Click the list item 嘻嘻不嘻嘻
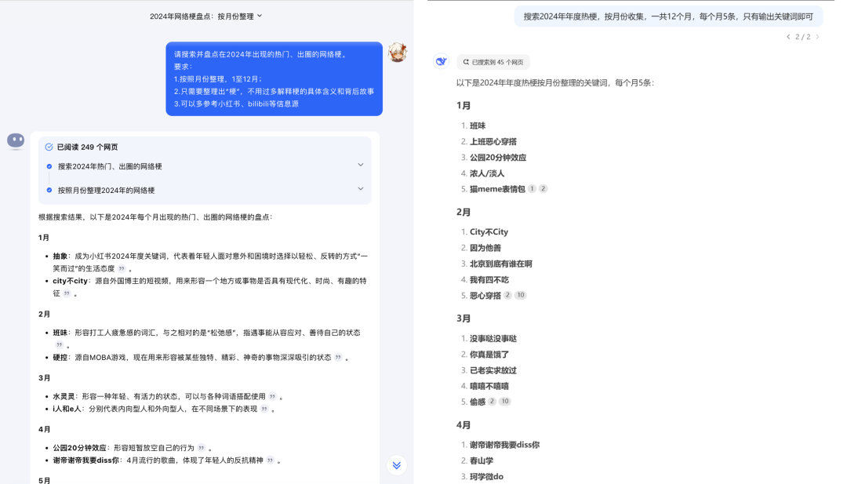Screen dimensions: 847x484 (489, 386)
